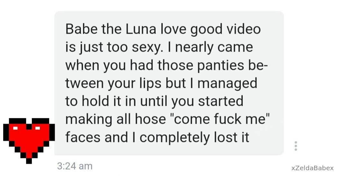
Task: Select the word "started" in the message
Action: coord(221,101)
